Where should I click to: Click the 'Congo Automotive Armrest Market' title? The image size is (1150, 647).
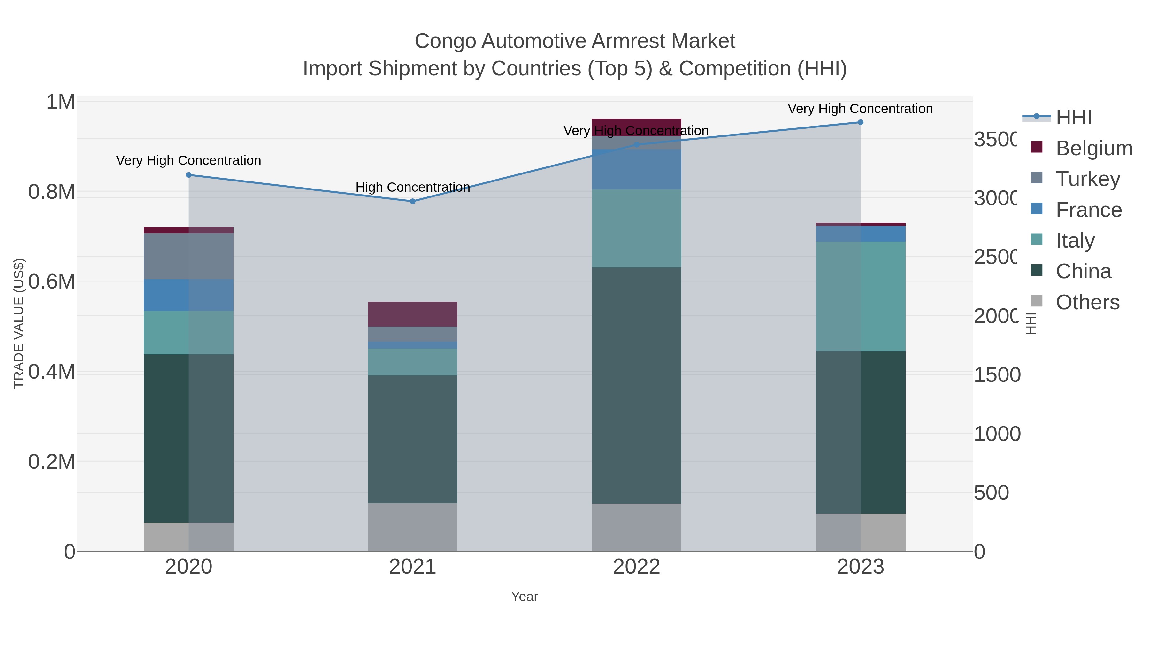click(575, 41)
